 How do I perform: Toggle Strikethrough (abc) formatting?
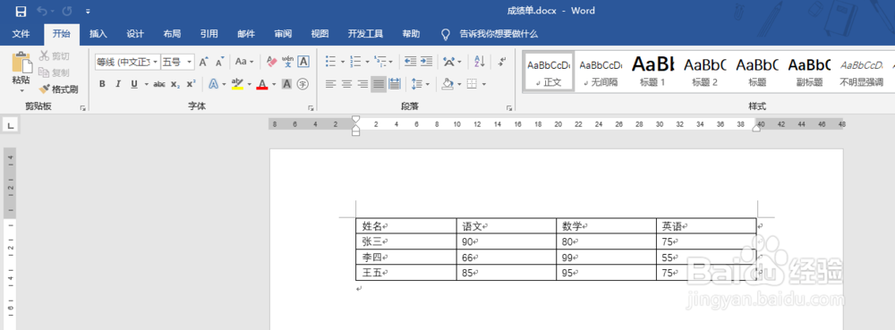point(159,84)
